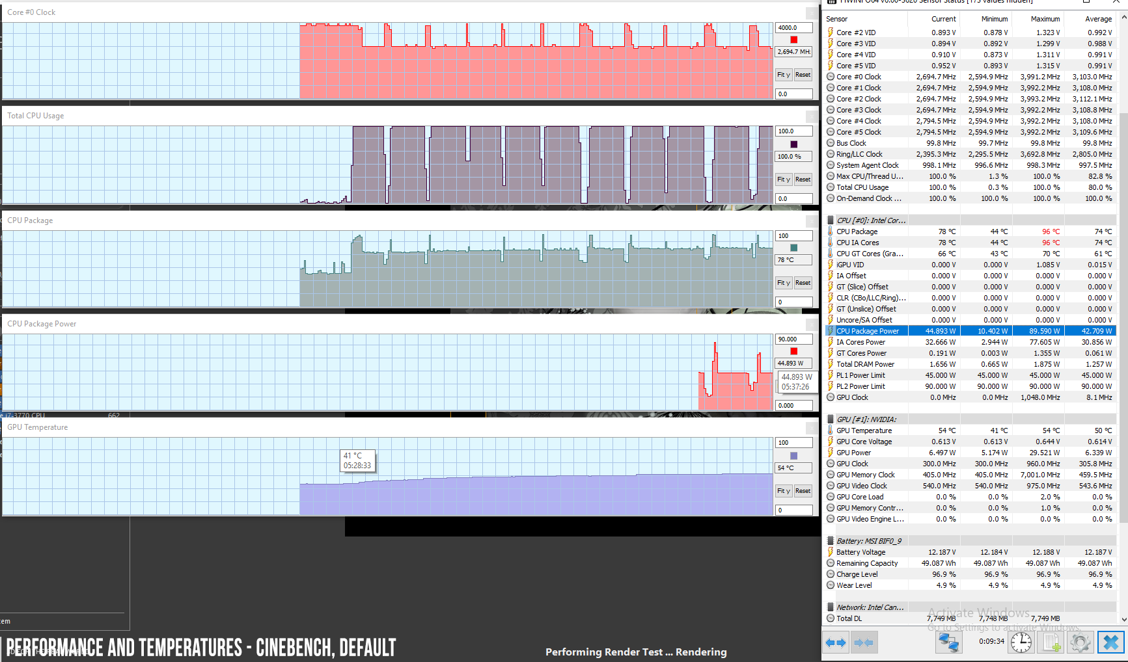This screenshot has height=662, width=1128.
Task: Select the PL2 Power Limit sensor row
Action: pos(970,386)
